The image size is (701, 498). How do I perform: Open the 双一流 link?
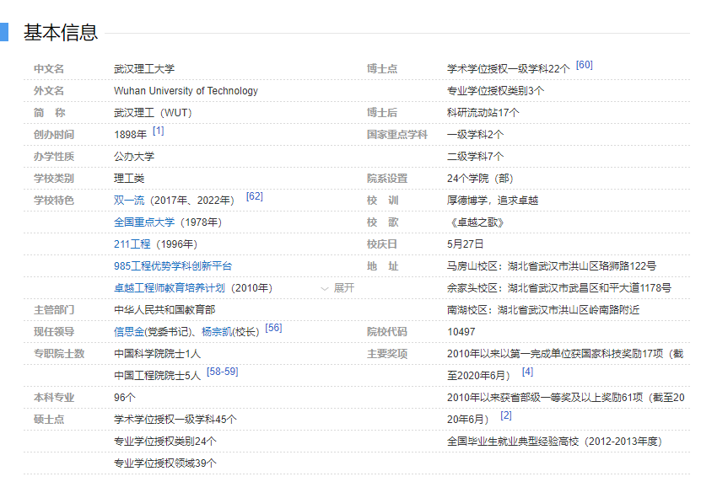click(129, 201)
